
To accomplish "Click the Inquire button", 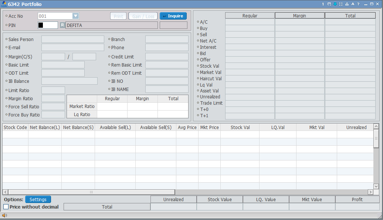I will 173,16.
